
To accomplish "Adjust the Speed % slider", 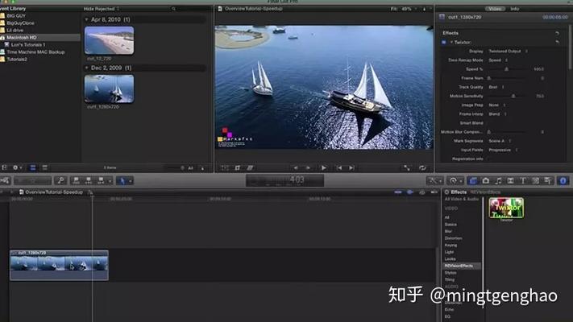I will [x=506, y=69].
